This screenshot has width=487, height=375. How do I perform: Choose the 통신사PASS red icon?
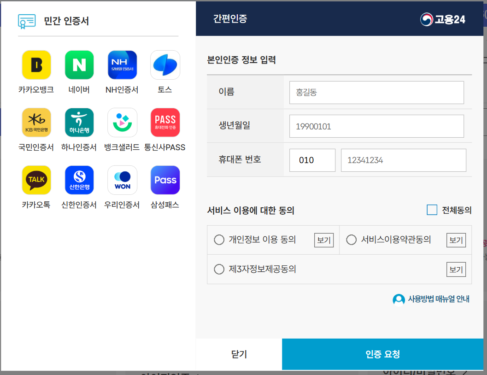pos(165,122)
